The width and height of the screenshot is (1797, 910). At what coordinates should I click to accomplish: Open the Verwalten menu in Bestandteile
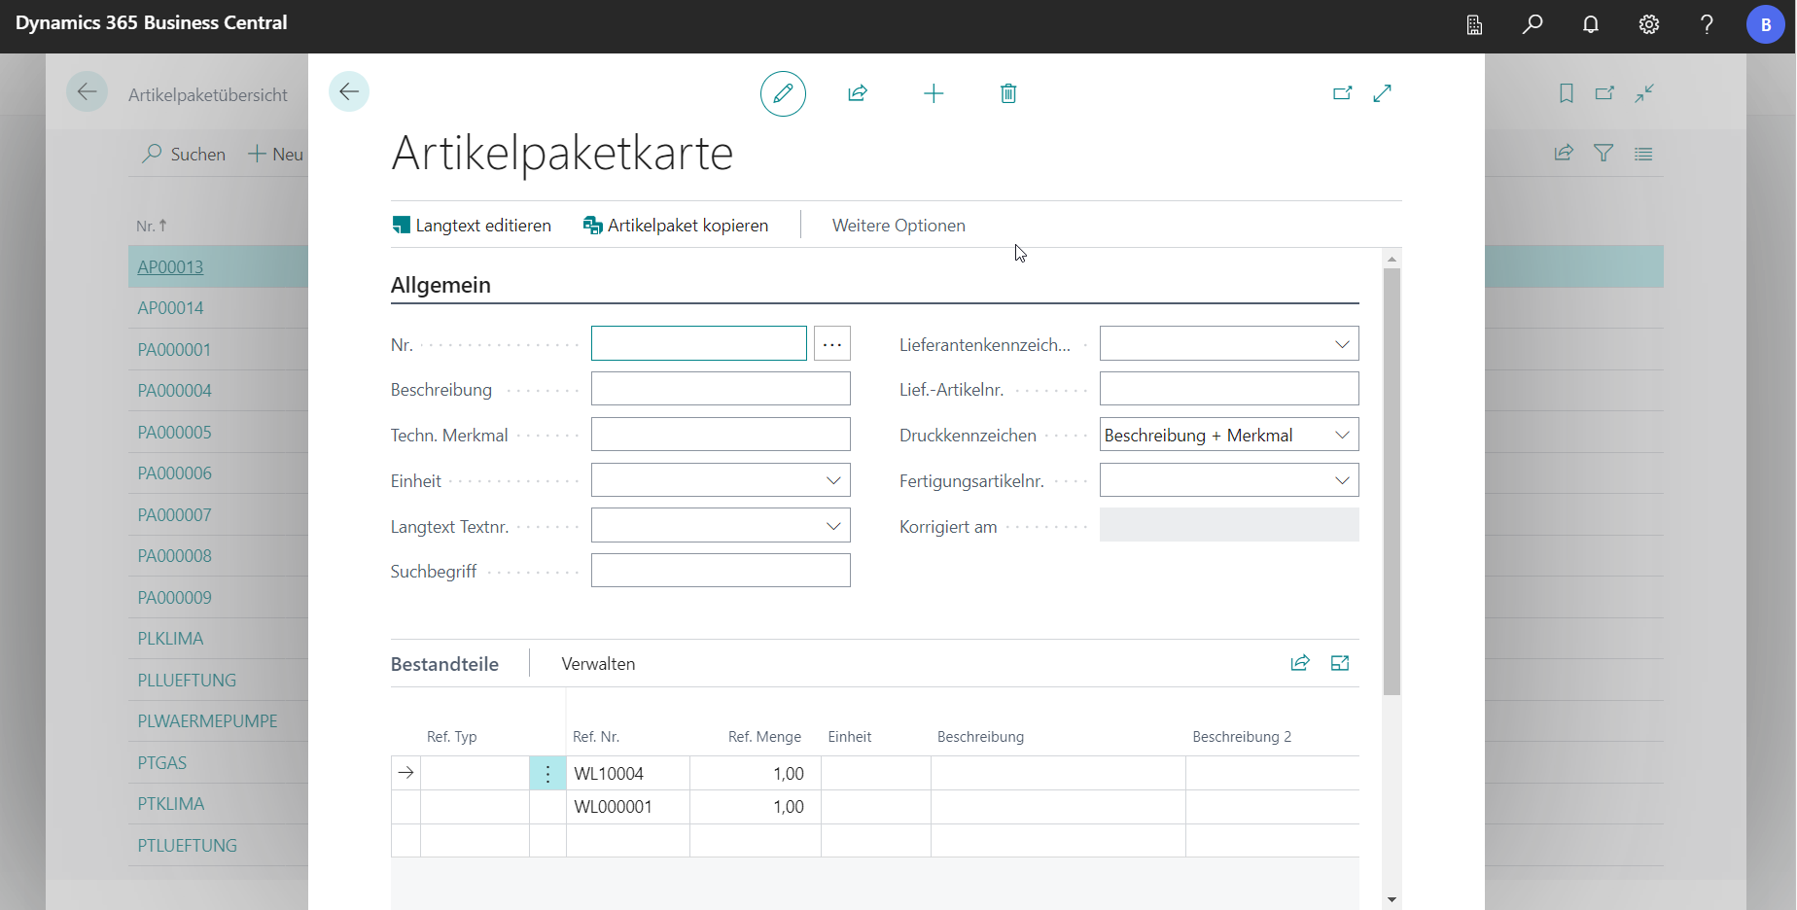(598, 664)
